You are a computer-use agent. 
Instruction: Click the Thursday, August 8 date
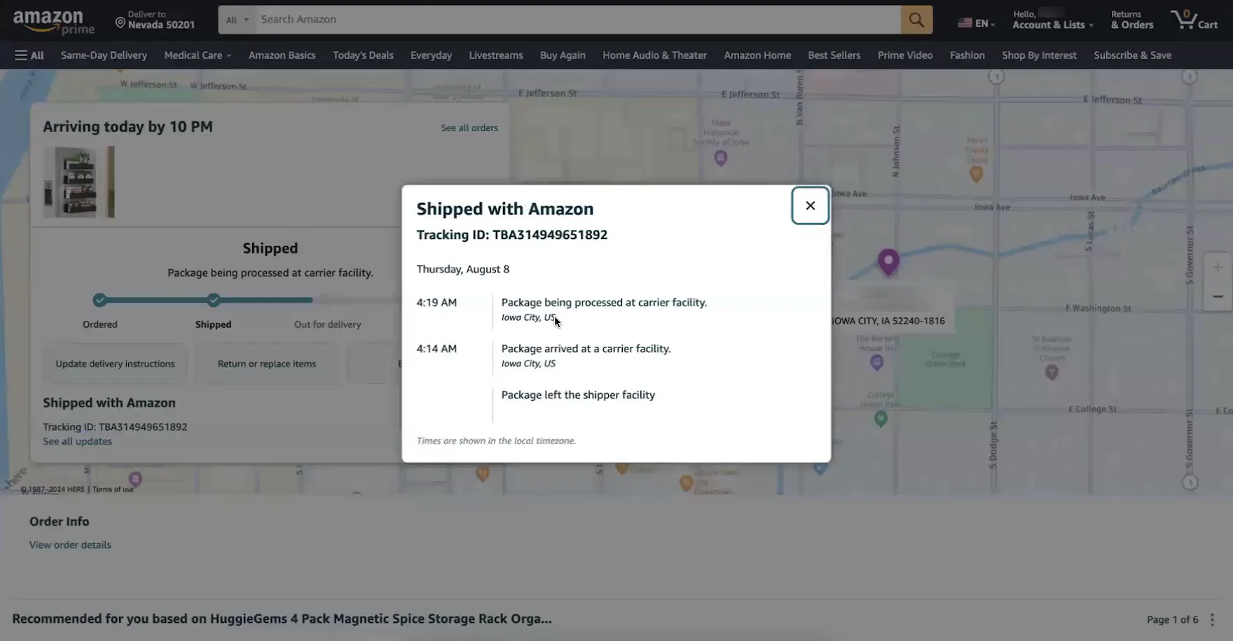463,269
